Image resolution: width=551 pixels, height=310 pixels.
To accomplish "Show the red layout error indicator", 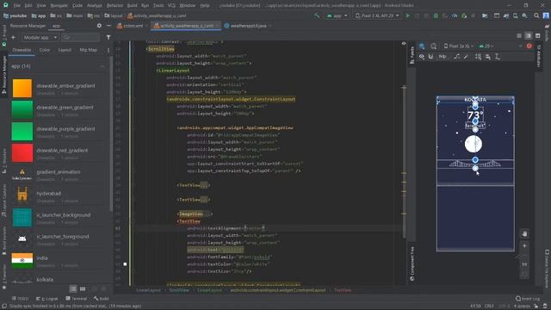I will [529, 46].
